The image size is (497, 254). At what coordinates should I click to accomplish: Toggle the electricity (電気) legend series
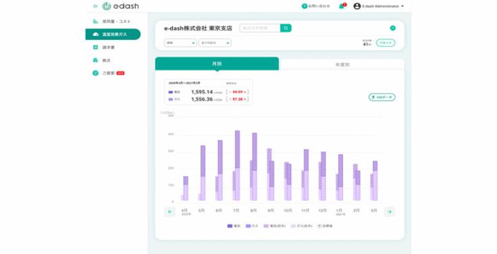click(234, 226)
